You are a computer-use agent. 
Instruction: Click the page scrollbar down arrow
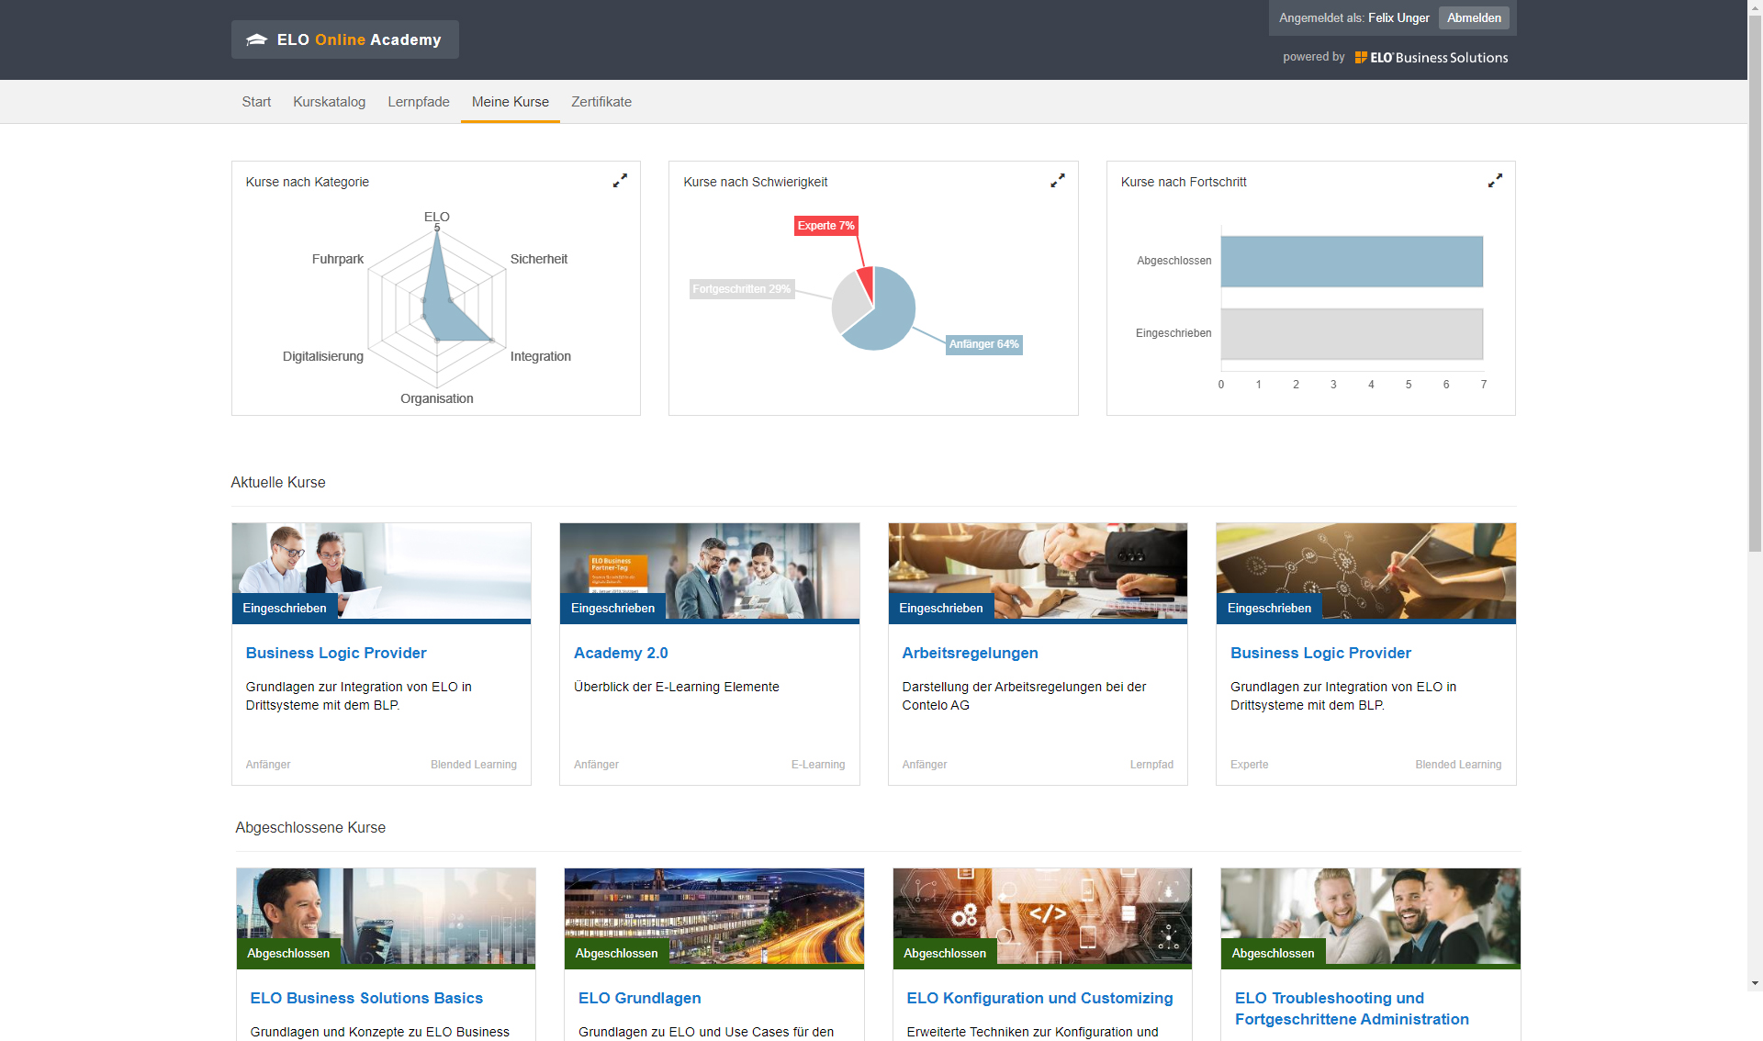coord(1755,983)
